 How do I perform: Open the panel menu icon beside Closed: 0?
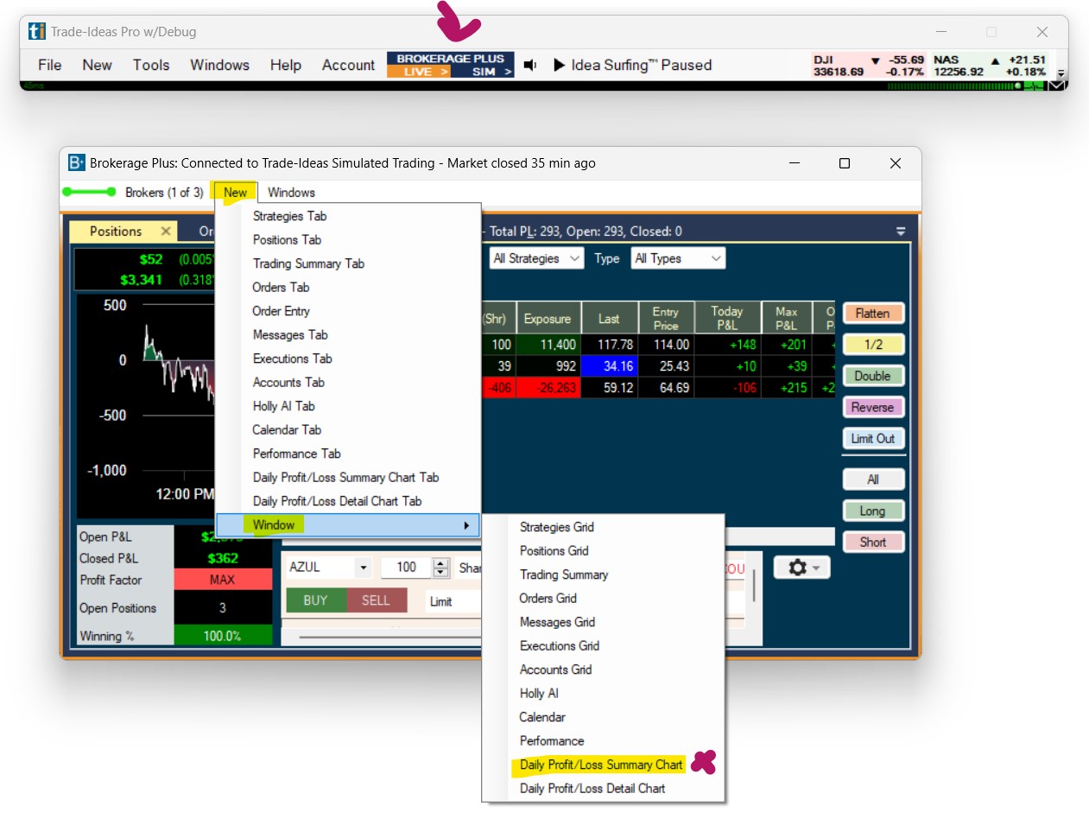(901, 232)
